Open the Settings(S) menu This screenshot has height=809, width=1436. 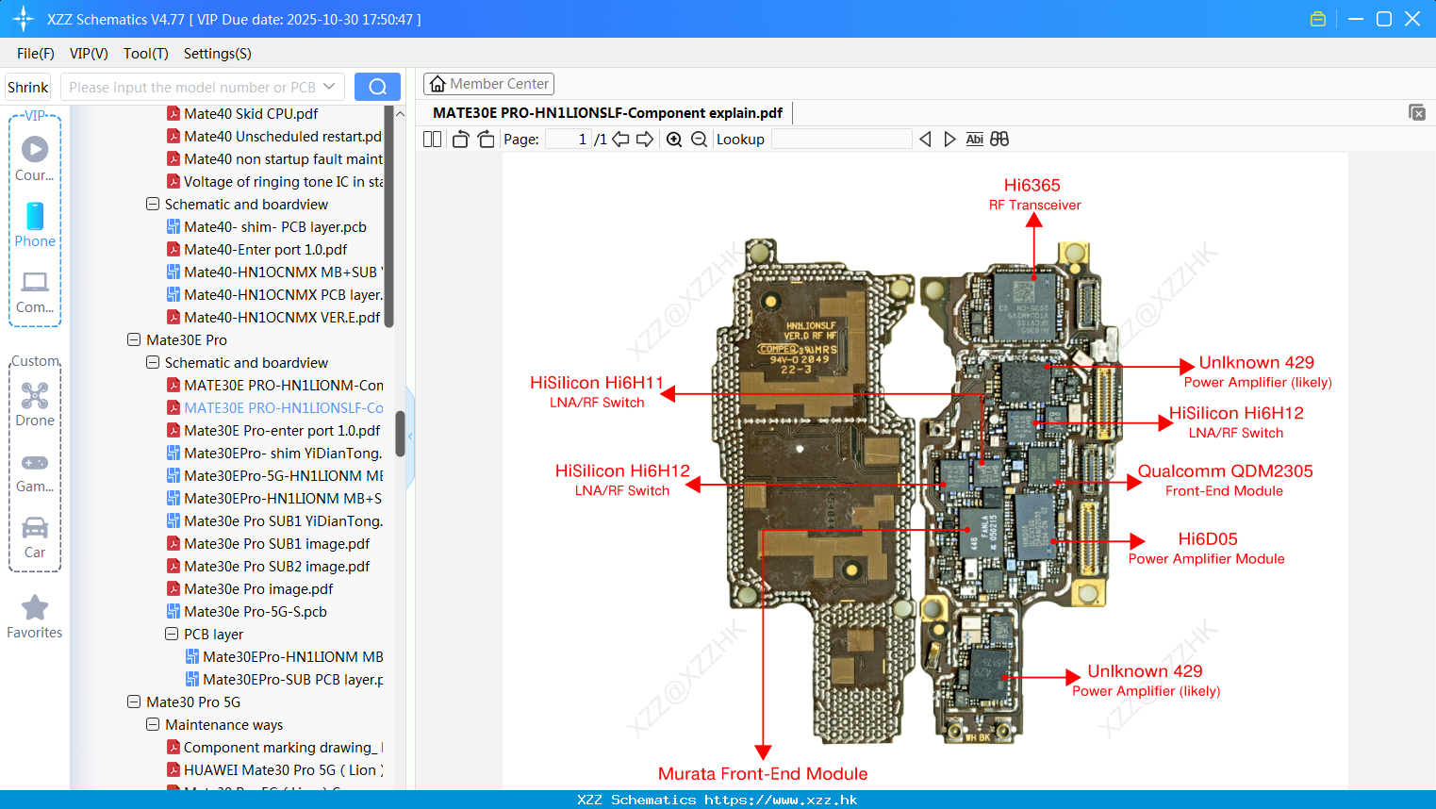[218, 54]
